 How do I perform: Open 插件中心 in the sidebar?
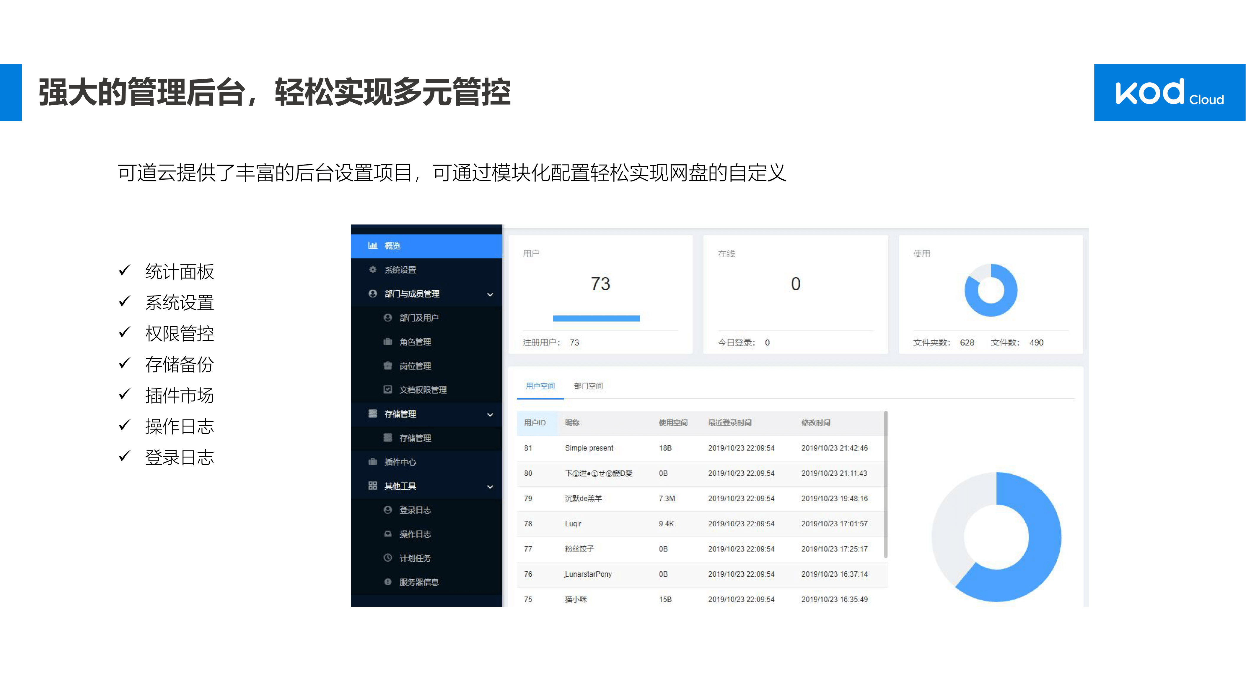[x=426, y=462]
